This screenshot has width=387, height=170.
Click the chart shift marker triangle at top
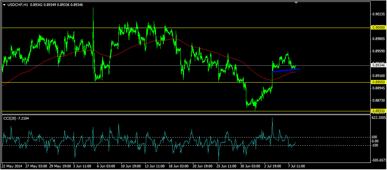(x=296, y=3)
